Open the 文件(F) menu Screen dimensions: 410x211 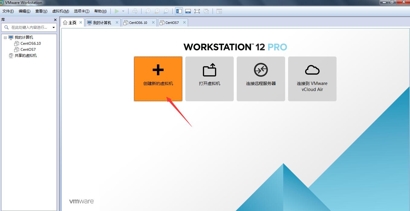(8, 11)
